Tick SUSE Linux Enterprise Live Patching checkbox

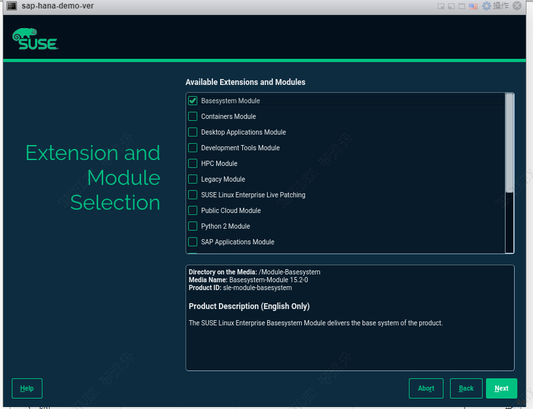193,195
